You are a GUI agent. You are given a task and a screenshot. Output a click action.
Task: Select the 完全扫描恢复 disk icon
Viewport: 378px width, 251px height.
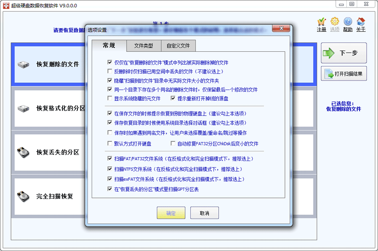tap(24, 196)
